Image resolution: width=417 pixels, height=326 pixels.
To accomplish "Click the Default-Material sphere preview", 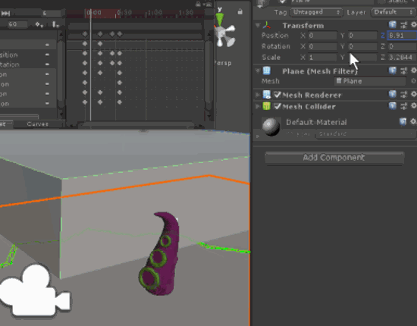I will coord(271,127).
